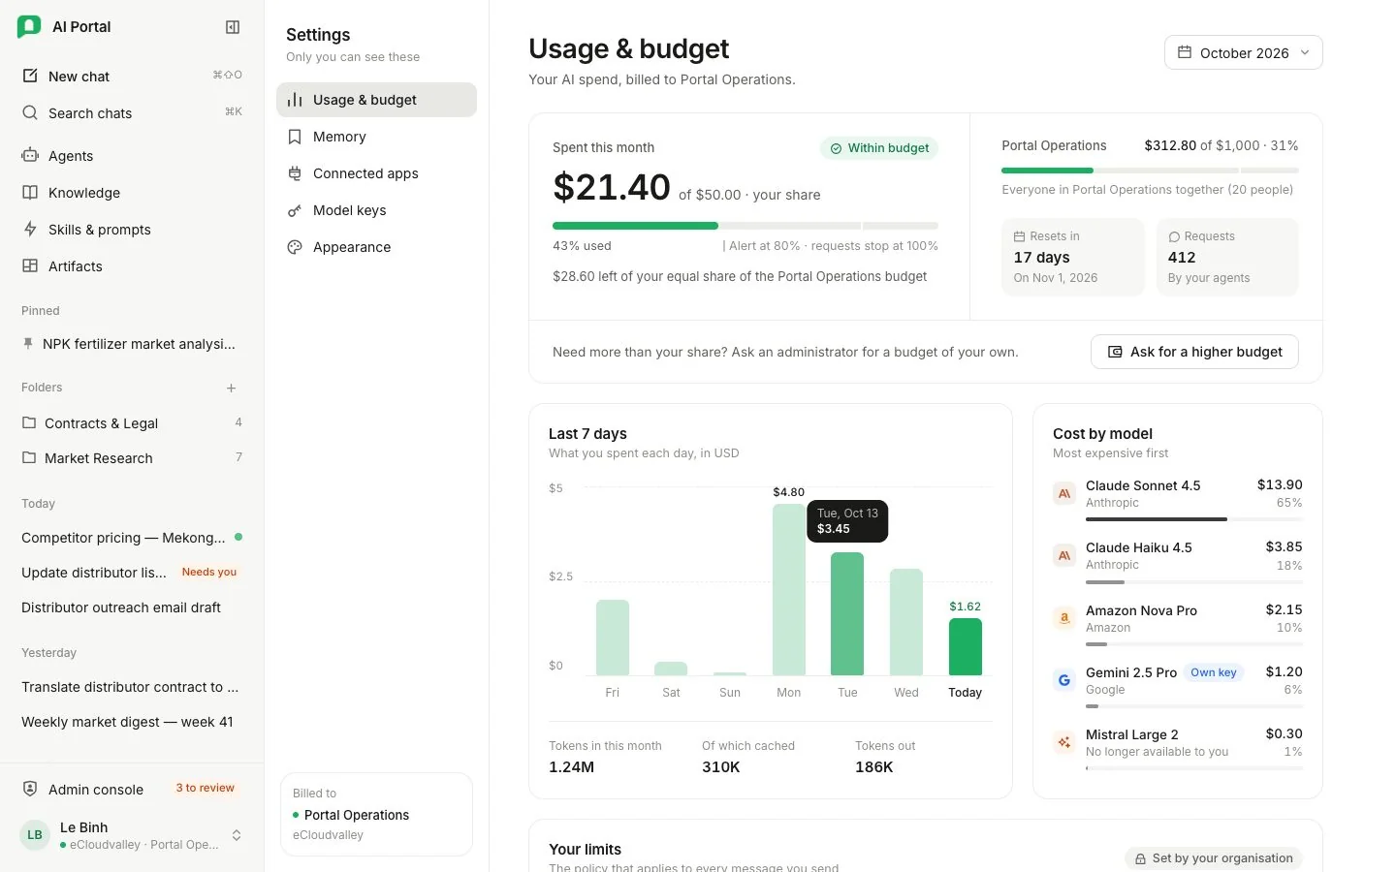Click the Admin console shield icon
The height and width of the screenshot is (872, 1396).
click(30, 789)
